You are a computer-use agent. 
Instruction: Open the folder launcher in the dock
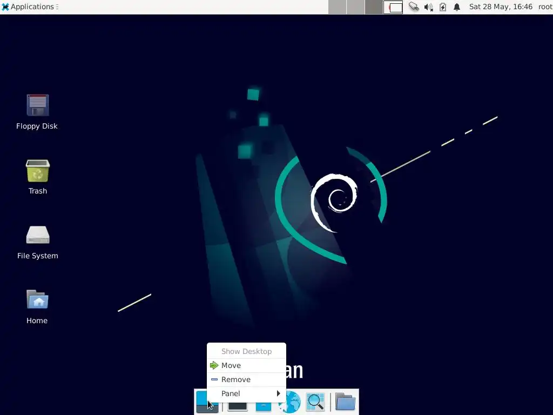click(x=345, y=401)
